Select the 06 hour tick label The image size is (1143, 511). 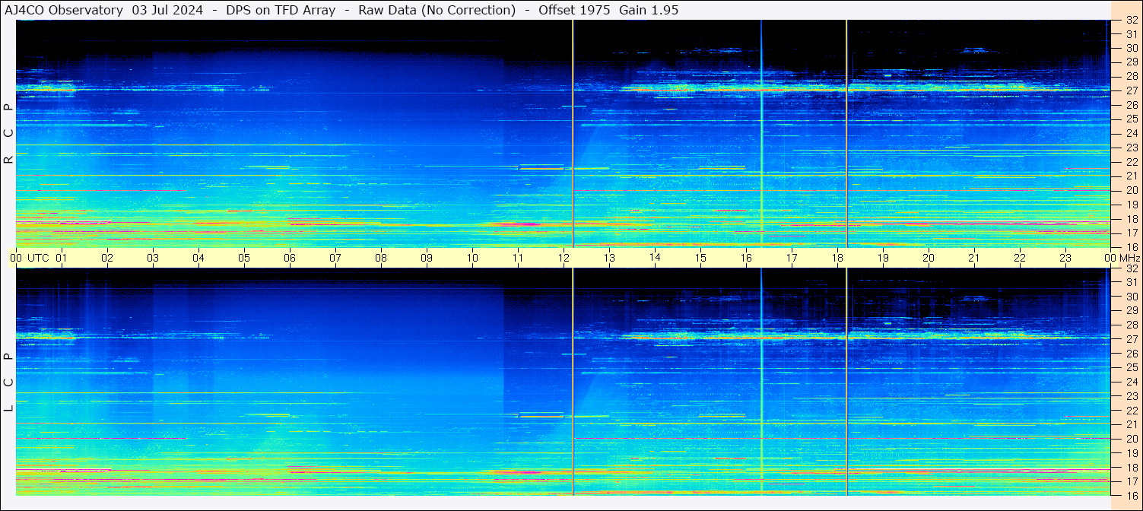[290, 258]
